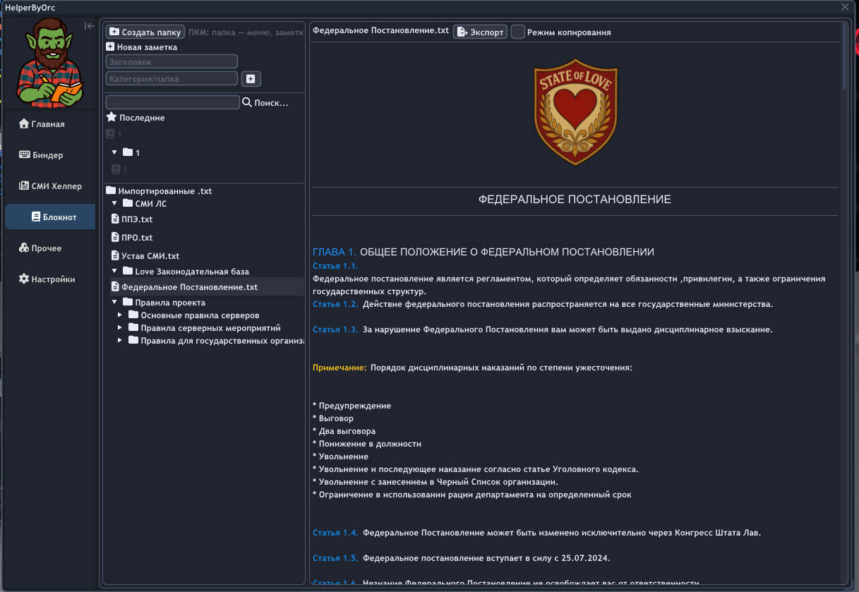Image resolution: width=859 pixels, height=592 pixels.
Task: Collapse the СМИ ЛС folder
Action: (114, 203)
